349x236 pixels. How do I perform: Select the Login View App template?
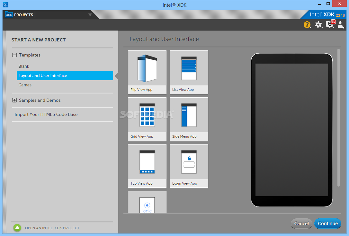pyautogui.click(x=189, y=166)
